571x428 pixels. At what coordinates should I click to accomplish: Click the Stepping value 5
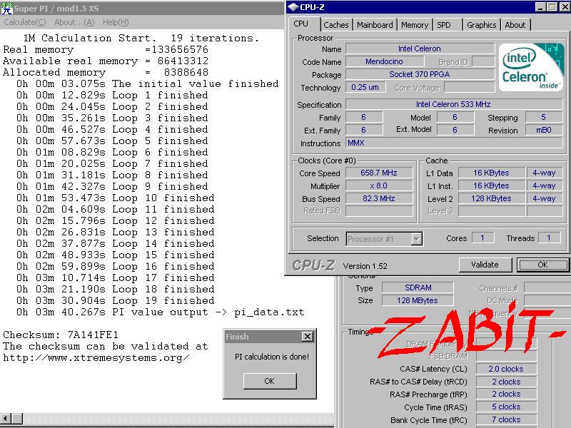coord(544,117)
